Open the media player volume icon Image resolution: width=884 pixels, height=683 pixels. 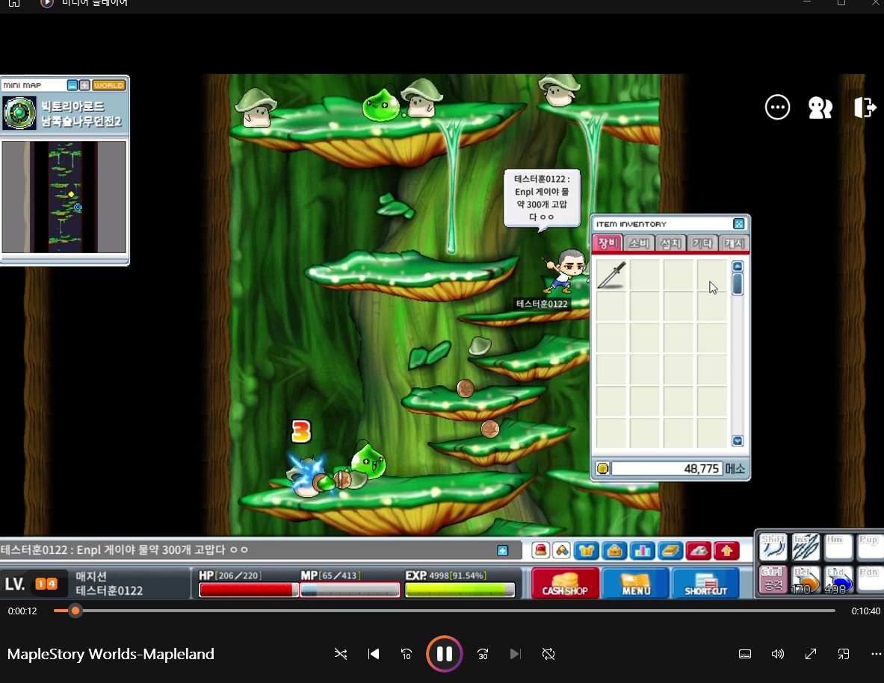pos(777,654)
